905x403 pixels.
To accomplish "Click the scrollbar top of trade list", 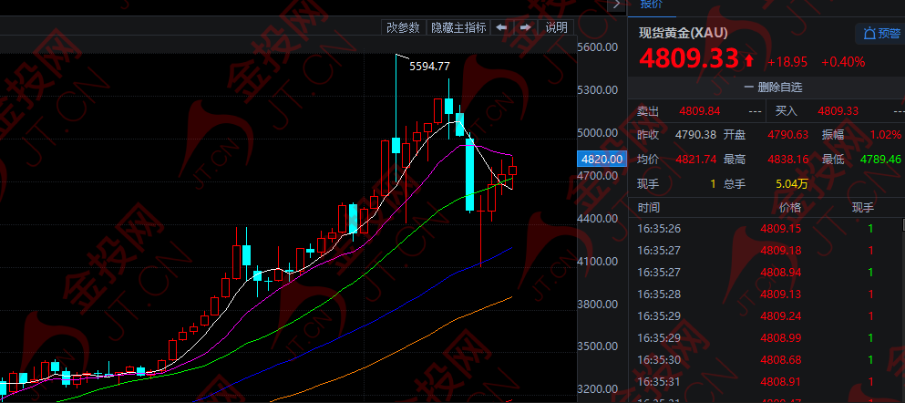I will (902, 224).
